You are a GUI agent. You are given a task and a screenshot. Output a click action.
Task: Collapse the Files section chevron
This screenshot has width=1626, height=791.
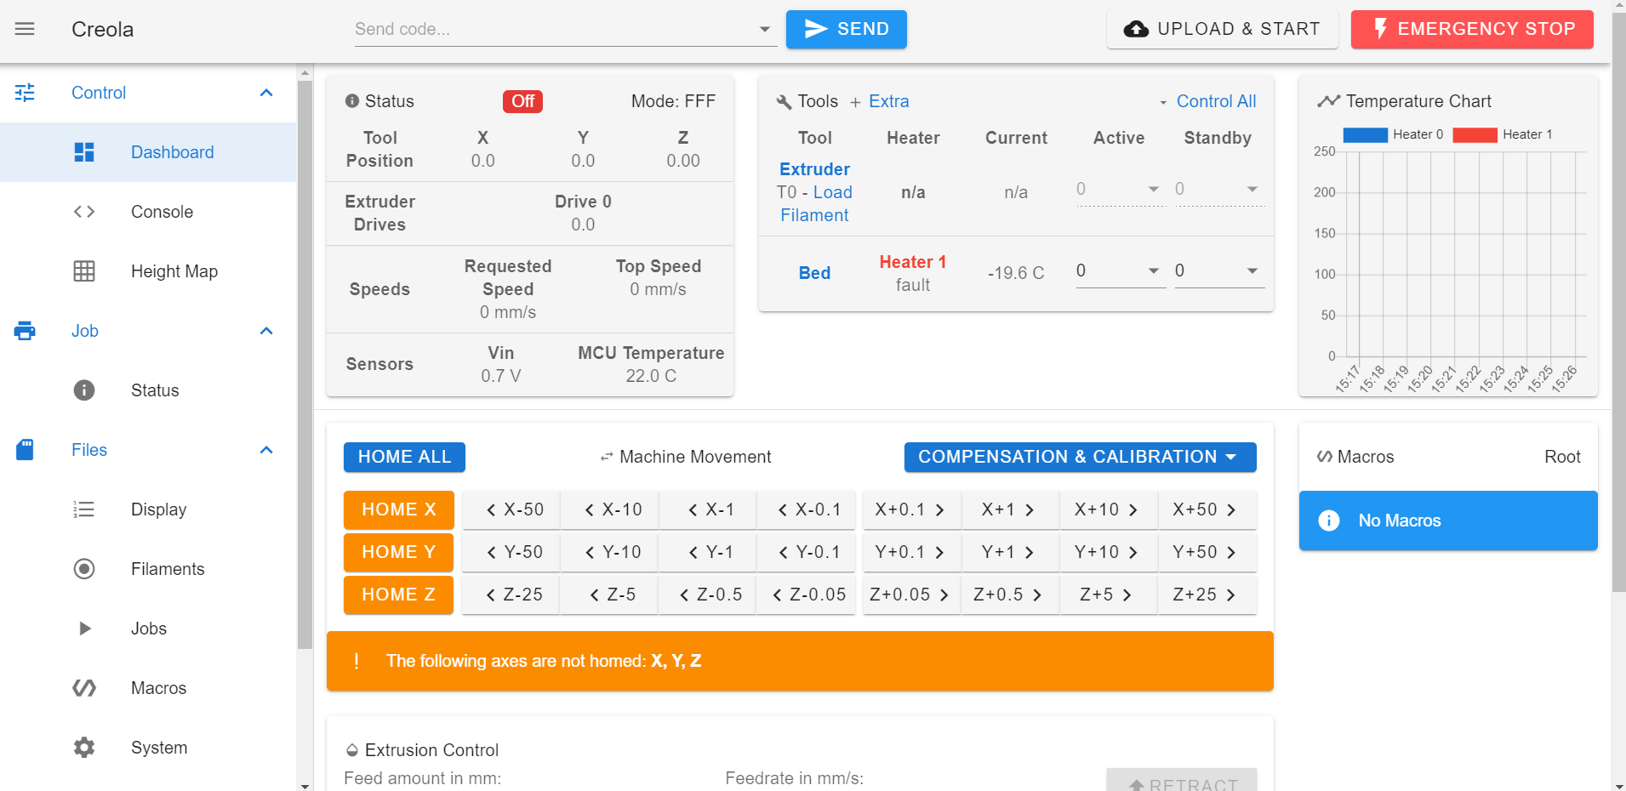[266, 450]
